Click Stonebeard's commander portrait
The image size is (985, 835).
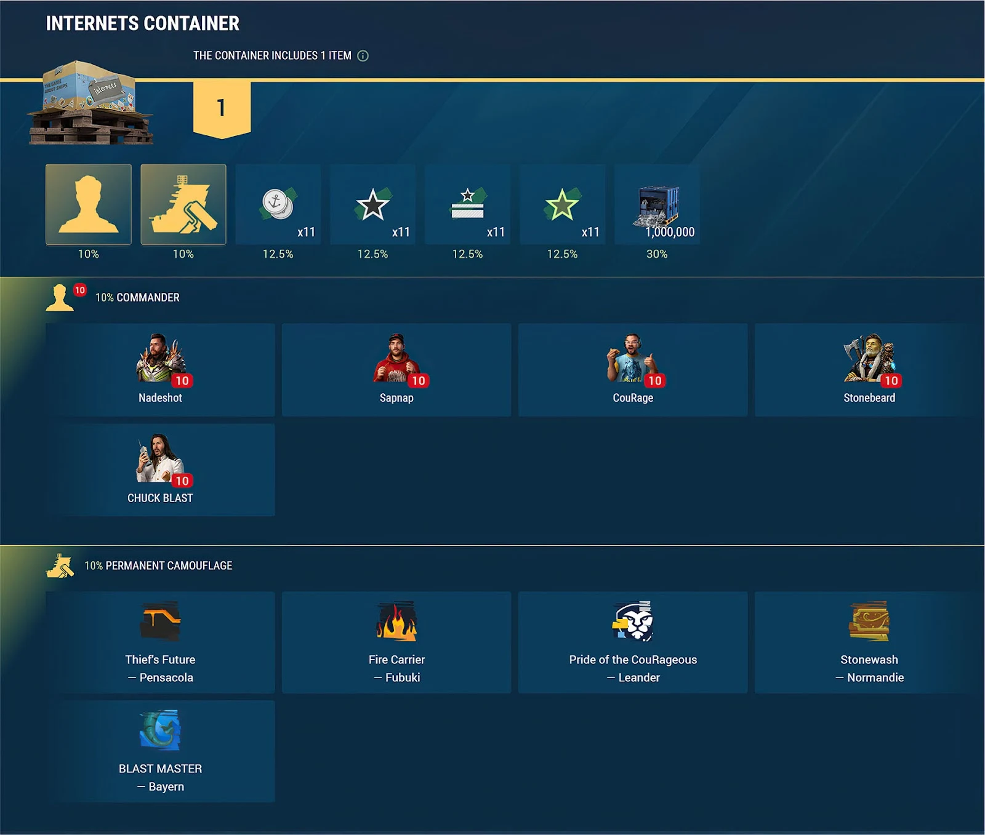(x=869, y=358)
